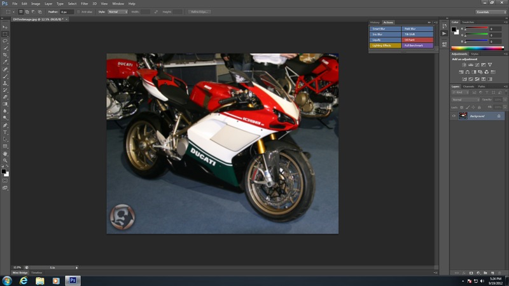This screenshot has height=286, width=509.
Task: Open the Essentials workspace dropdown
Action: pos(491,11)
